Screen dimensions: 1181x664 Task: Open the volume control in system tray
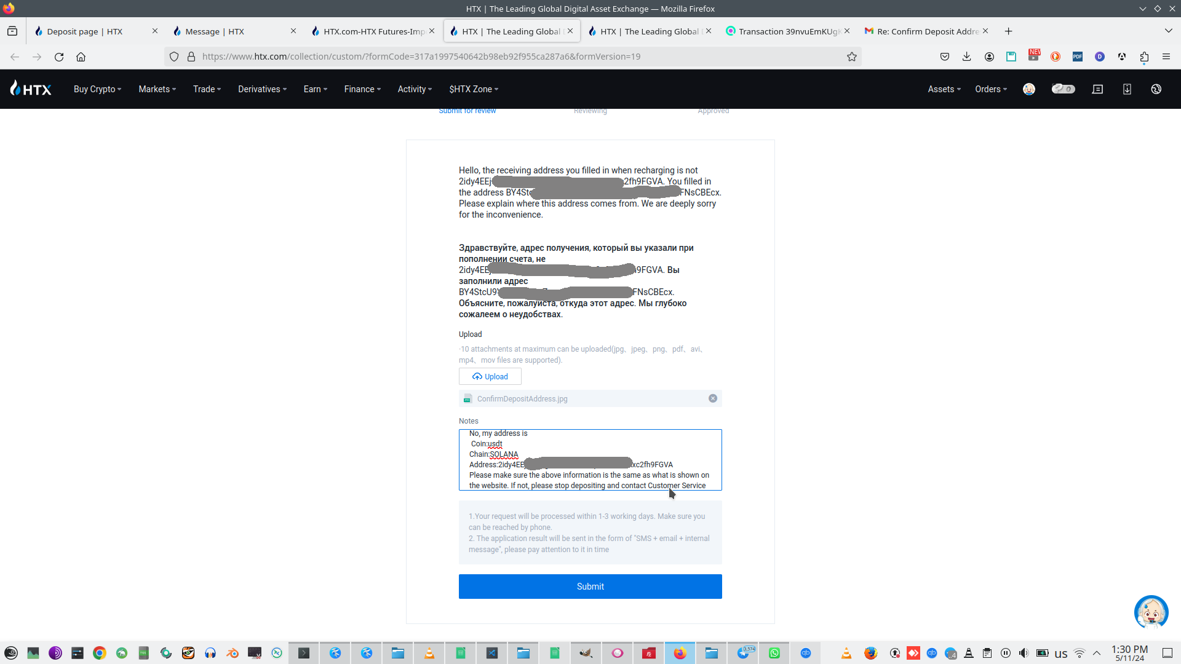tap(1024, 653)
